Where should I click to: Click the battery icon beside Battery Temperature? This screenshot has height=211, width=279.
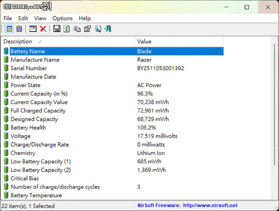6,195
